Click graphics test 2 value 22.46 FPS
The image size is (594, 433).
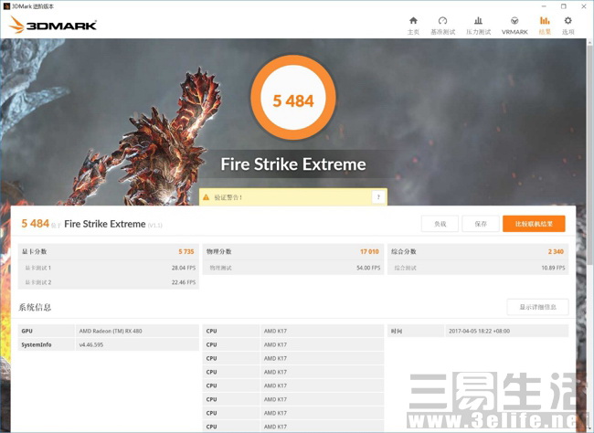(x=184, y=282)
